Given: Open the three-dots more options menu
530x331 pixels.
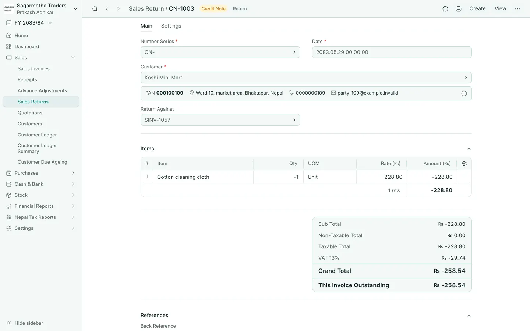Looking at the screenshot, I should pyautogui.click(x=517, y=9).
